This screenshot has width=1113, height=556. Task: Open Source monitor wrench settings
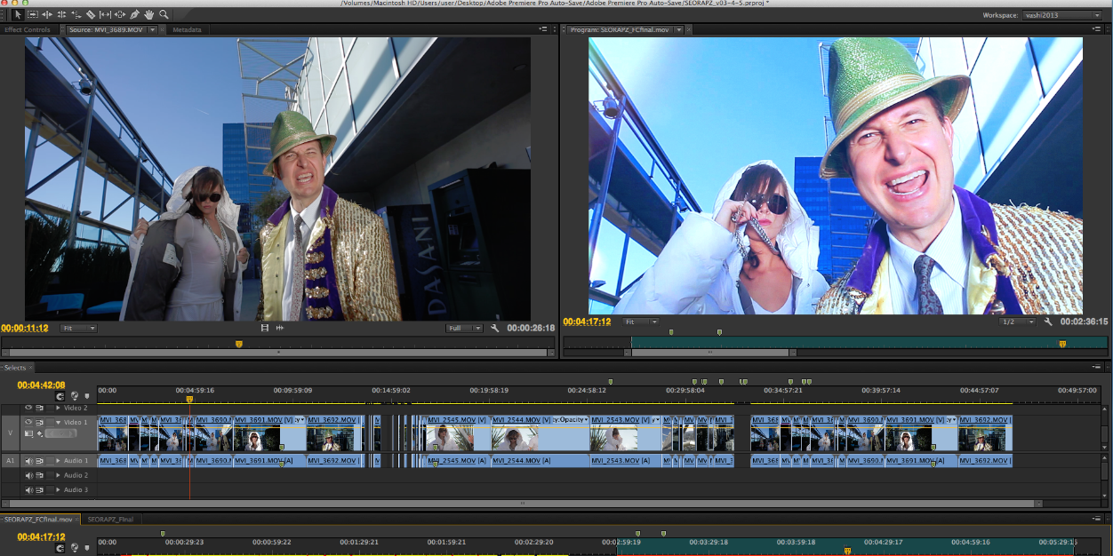[x=495, y=328]
